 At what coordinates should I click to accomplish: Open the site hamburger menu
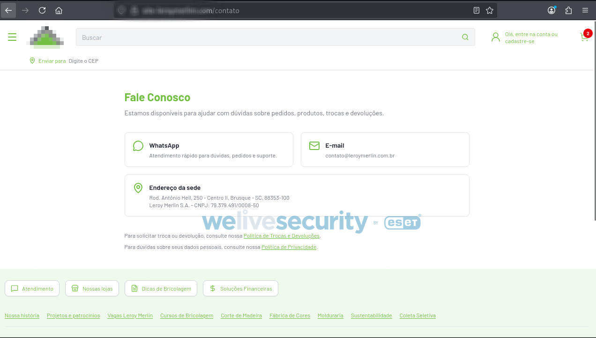tap(12, 37)
